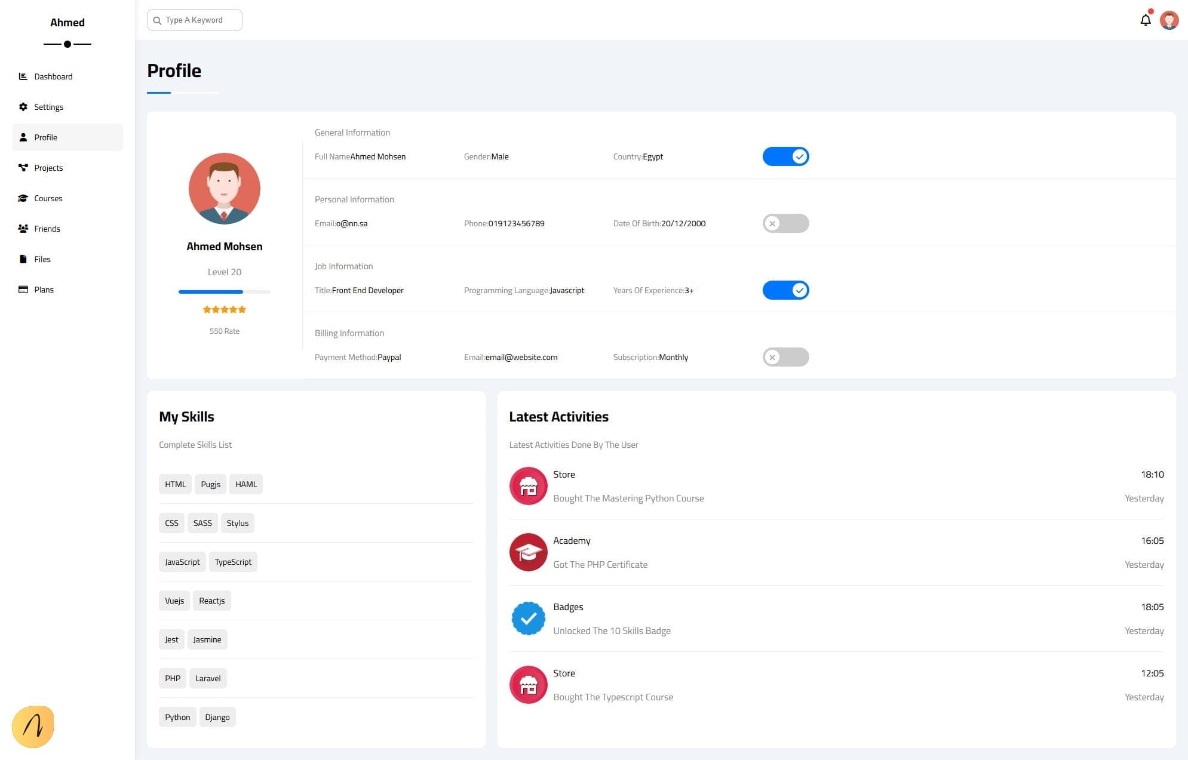The width and height of the screenshot is (1188, 760).
Task: Enable the Personal Information toggle
Action: (x=785, y=223)
